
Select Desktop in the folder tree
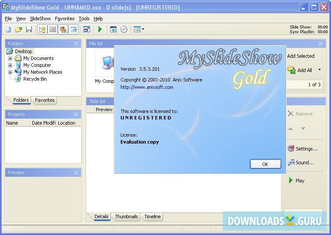point(24,51)
